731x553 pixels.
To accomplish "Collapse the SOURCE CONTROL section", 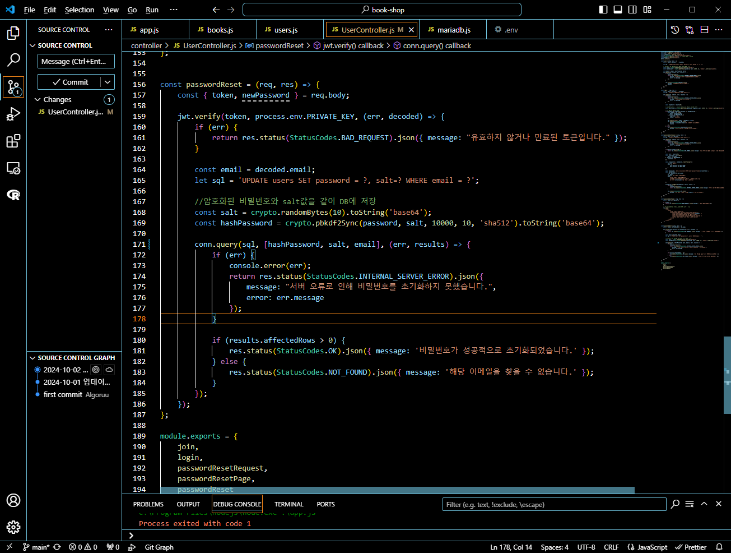I will pos(32,45).
